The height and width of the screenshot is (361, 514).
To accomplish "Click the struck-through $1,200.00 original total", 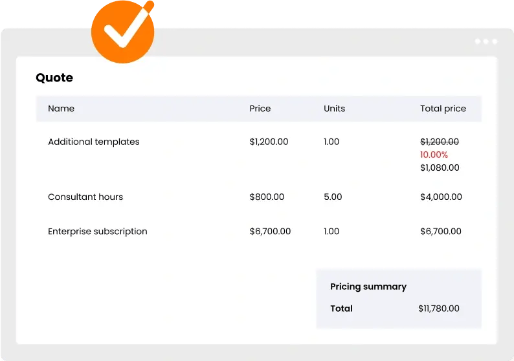I will (440, 142).
